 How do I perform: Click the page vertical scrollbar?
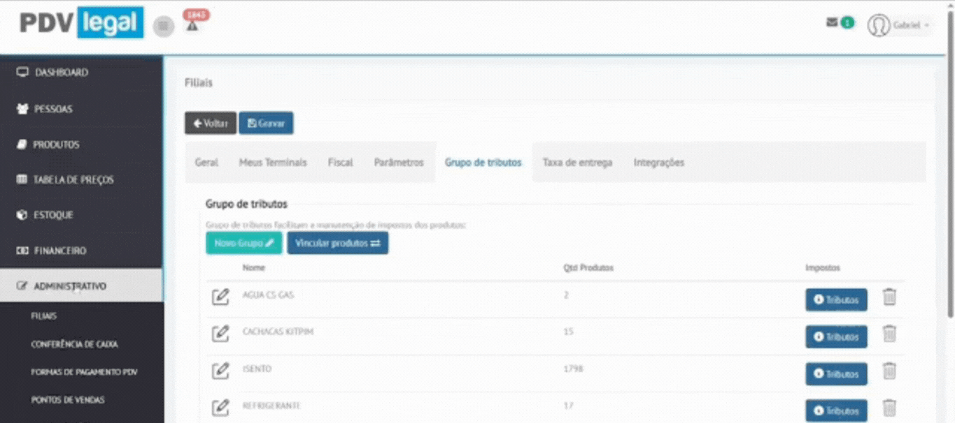(x=949, y=175)
